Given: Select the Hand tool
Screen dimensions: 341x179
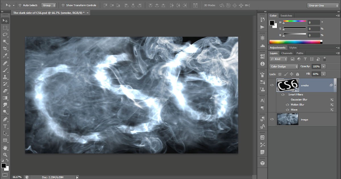Looking at the screenshot, I should click(5, 148).
